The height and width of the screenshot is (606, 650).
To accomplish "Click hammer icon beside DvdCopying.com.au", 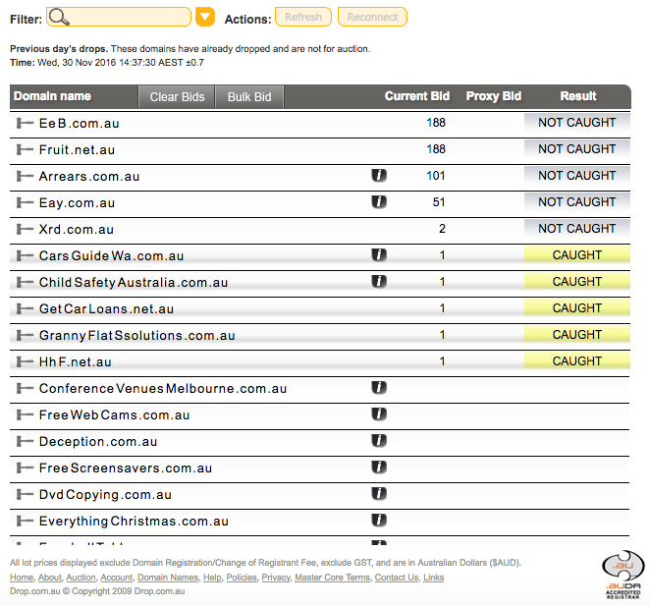I will pos(25,495).
